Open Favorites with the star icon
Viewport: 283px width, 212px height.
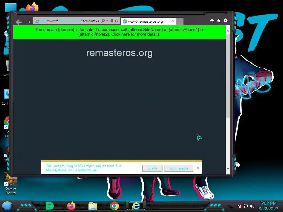(219, 20)
